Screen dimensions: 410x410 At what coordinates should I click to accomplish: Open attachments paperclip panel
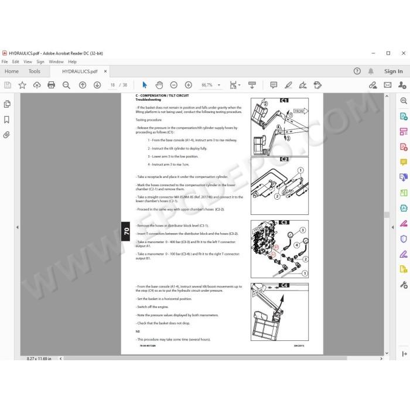[6, 135]
